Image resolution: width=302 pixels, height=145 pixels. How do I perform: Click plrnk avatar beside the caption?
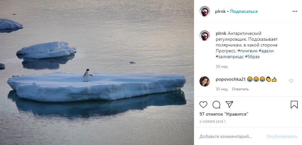click(x=205, y=36)
